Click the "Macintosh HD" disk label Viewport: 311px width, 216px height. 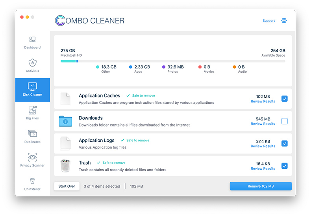(71, 55)
